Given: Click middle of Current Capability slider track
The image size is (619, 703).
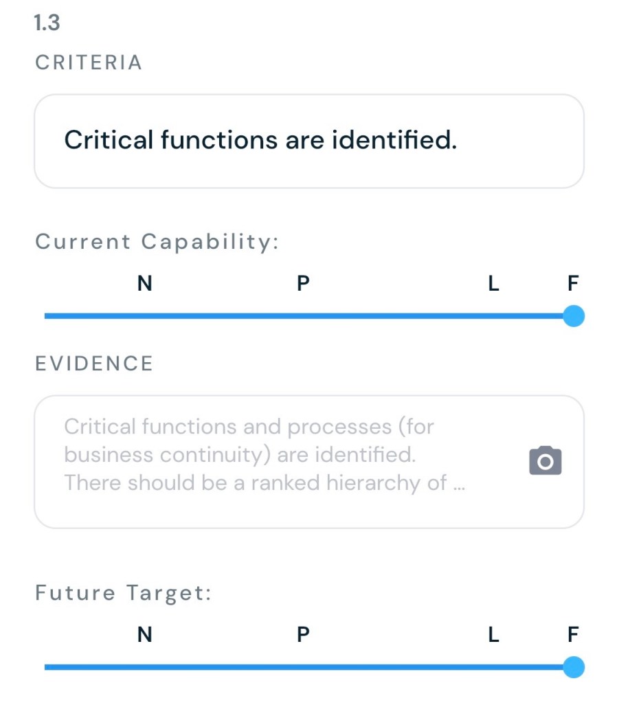Looking at the screenshot, I should coord(308,316).
